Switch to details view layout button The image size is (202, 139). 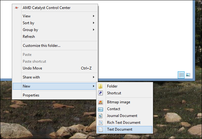(x=181, y=75)
